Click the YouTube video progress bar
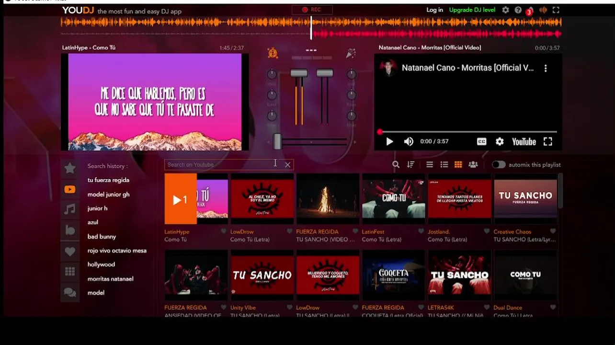The width and height of the screenshot is (615, 345). [x=468, y=131]
